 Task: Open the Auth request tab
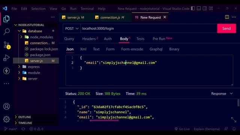(x=108, y=39)
